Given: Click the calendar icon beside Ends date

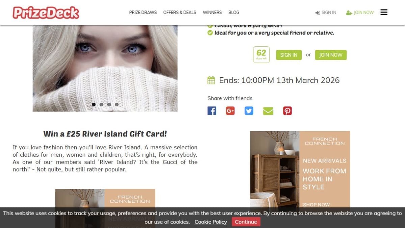Looking at the screenshot, I should pyautogui.click(x=211, y=80).
